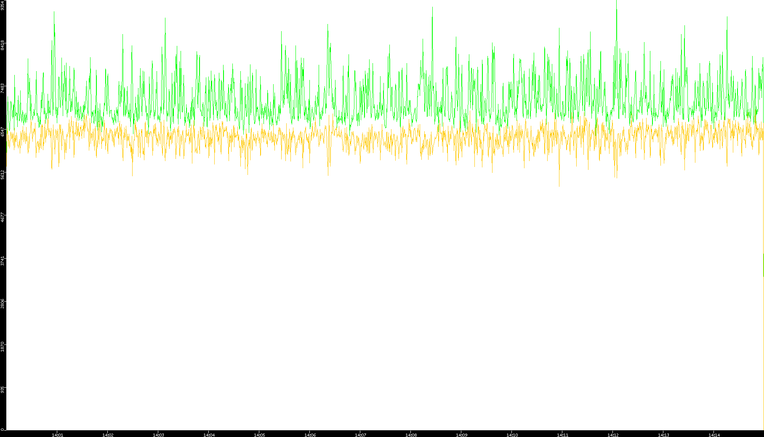Select the 14:12 time marker
This screenshot has height=437, width=764.
[x=613, y=435]
